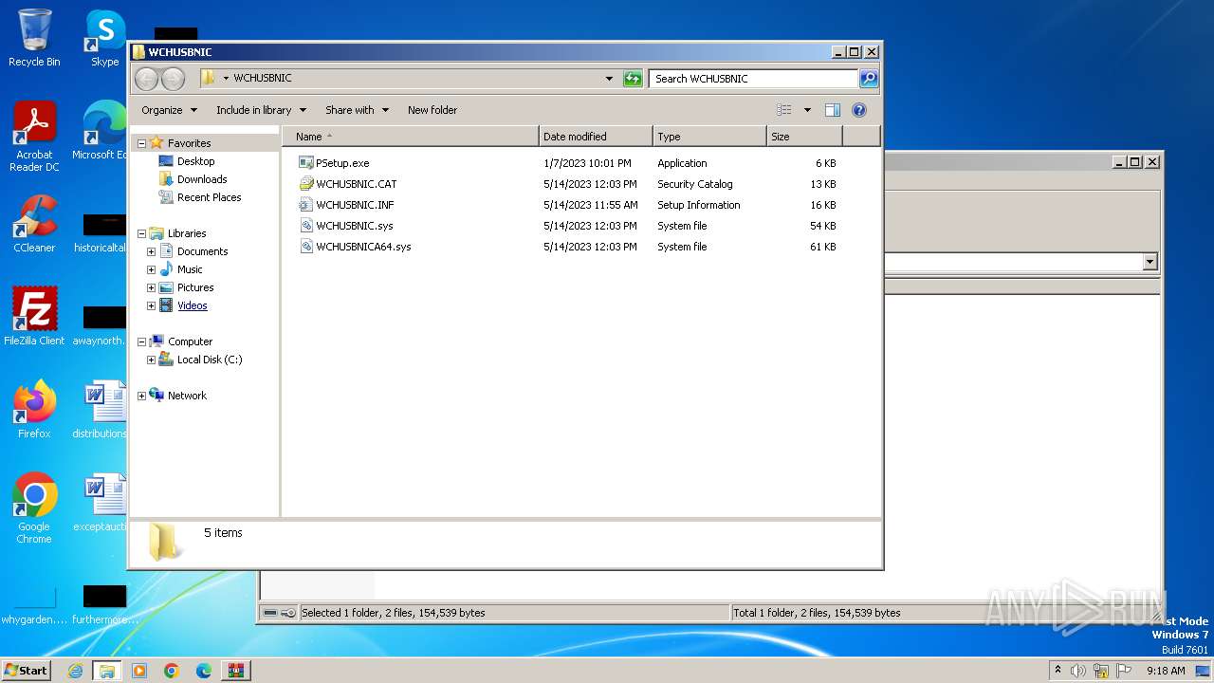Open the CCleaner desktop shortcut
Viewport: 1214px width, 683px height.
[x=34, y=224]
